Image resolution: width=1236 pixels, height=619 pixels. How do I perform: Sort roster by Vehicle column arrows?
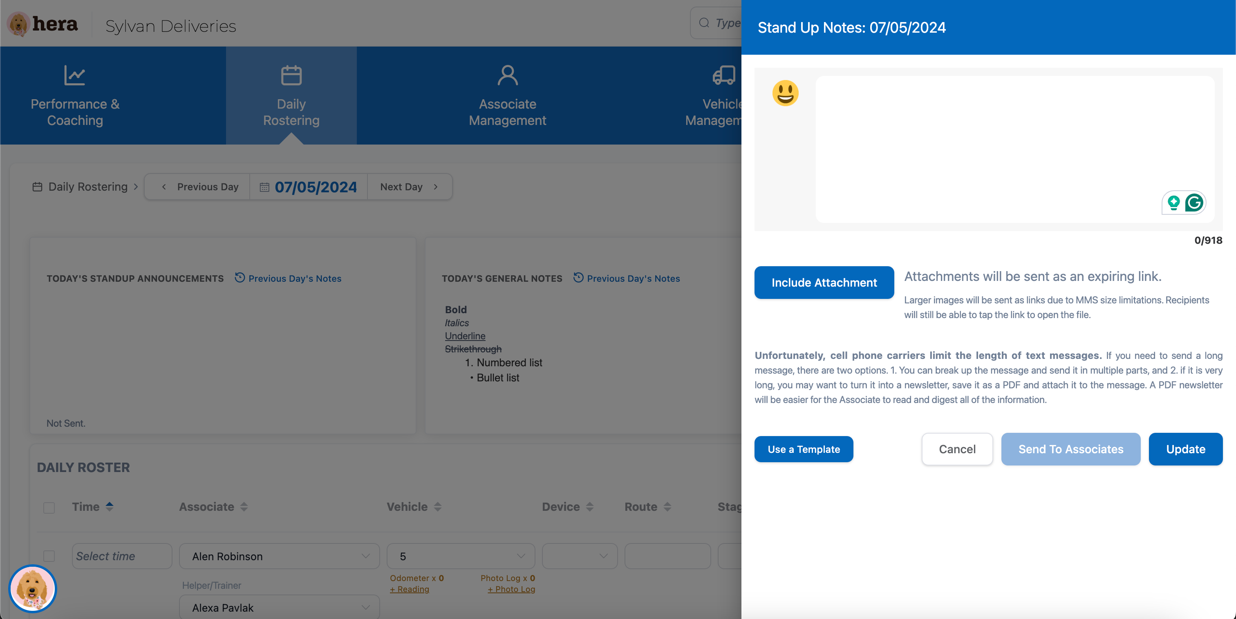(x=437, y=506)
